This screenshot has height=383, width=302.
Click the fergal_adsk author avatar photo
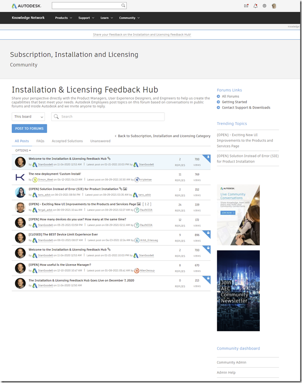[x=20, y=207]
